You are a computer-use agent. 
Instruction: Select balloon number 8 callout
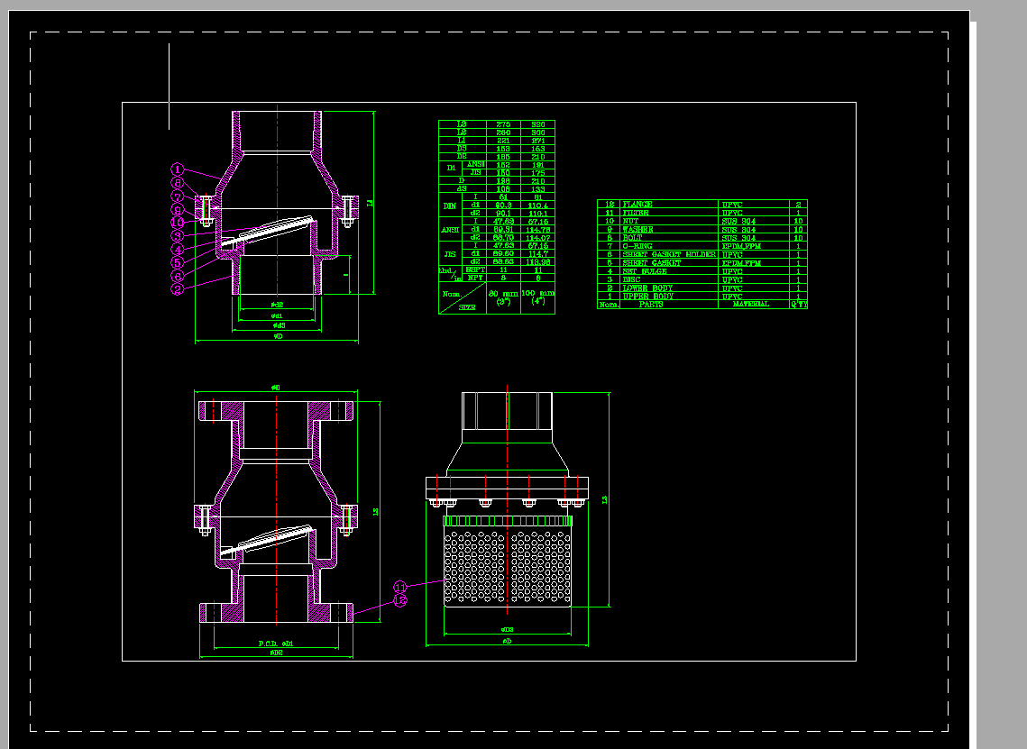click(178, 183)
